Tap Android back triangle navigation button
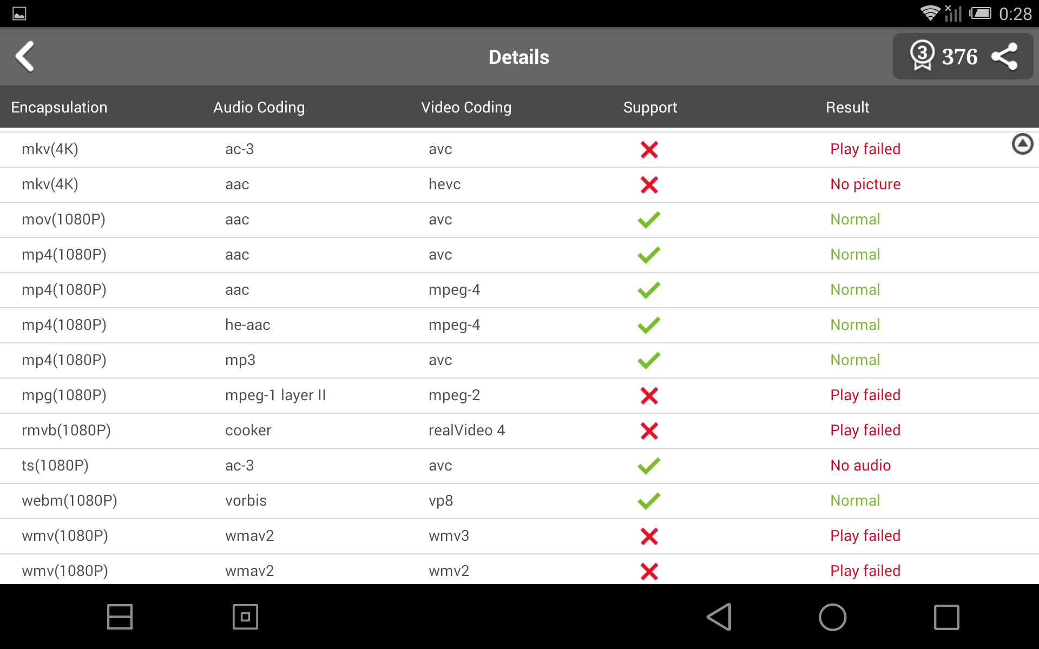Screen dimensions: 1039x649 (720, 617)
